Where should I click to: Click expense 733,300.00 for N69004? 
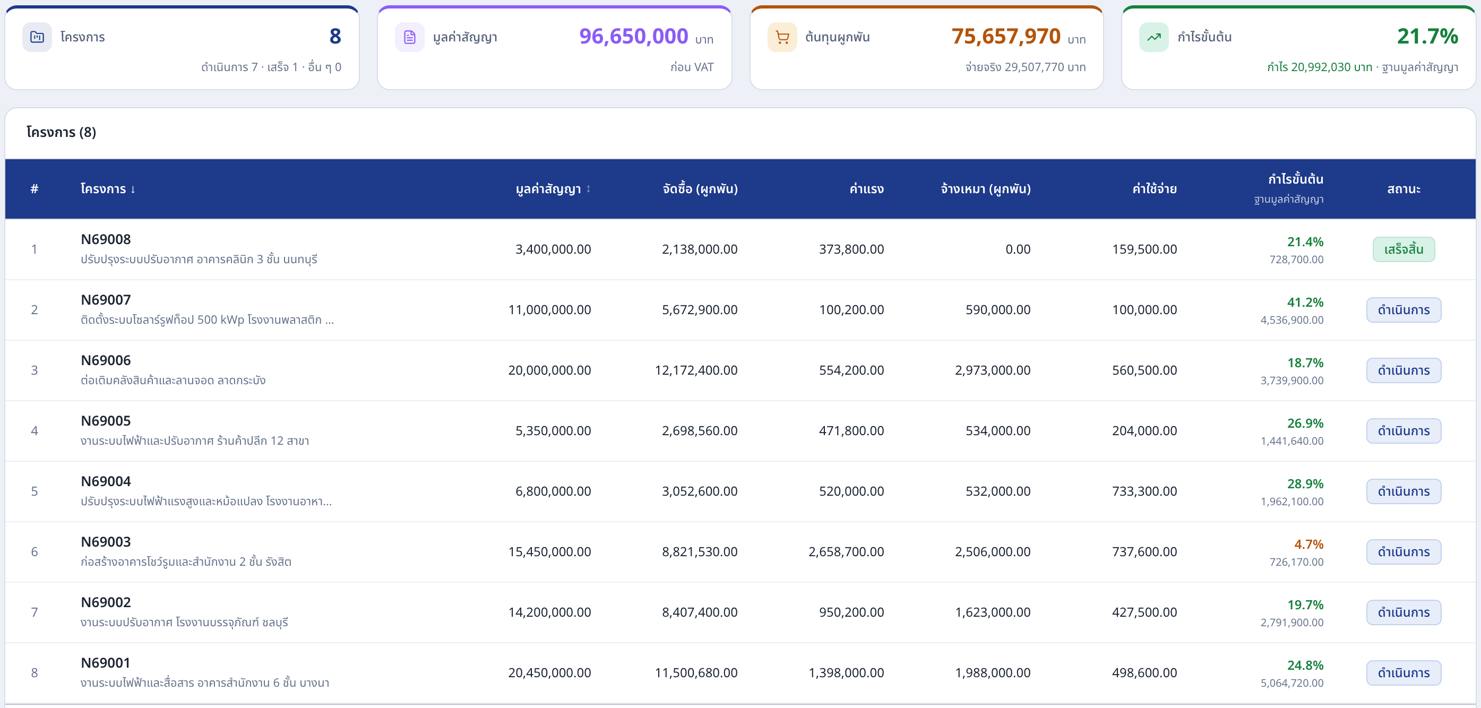click(x=1144, y=491)
